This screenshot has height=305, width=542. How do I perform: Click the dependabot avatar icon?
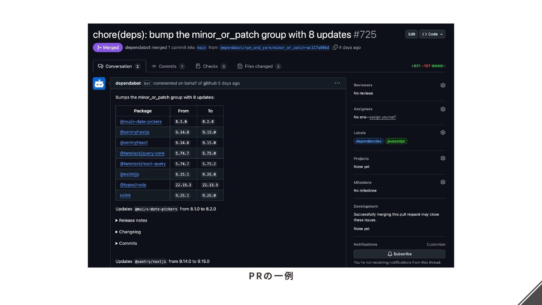[x=99, y=84]
